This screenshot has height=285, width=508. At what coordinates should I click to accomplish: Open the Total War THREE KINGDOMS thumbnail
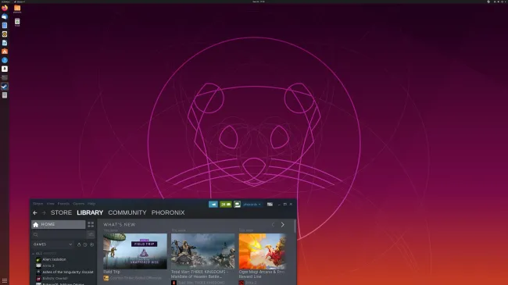click(203, 251)
